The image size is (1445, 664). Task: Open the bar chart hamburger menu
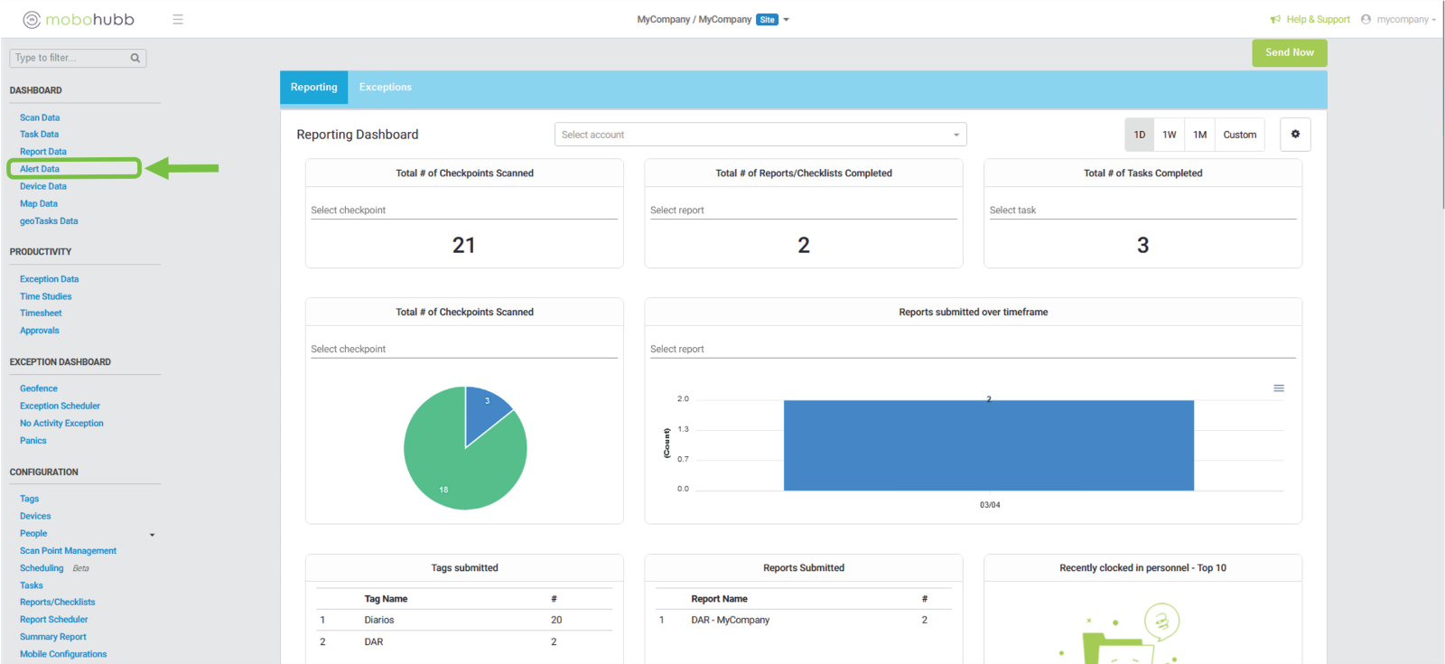[x=1279, y=388]
